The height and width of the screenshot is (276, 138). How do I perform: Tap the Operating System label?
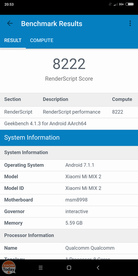(24, 165)
